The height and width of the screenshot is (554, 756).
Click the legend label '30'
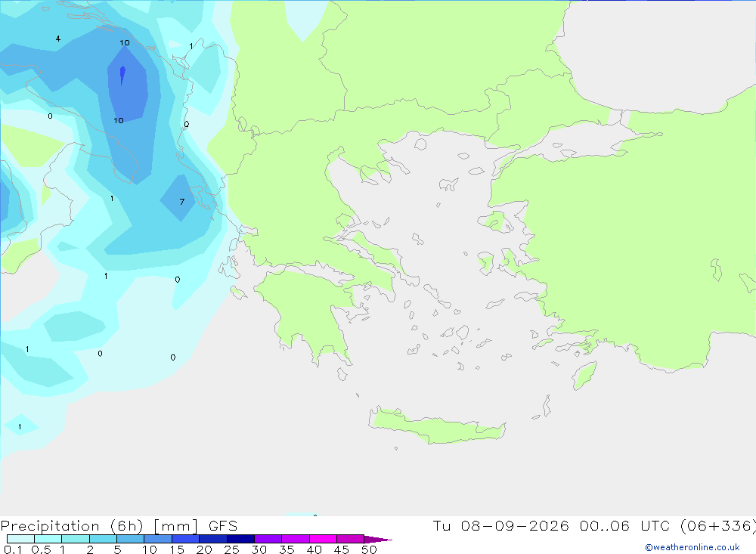259,549
